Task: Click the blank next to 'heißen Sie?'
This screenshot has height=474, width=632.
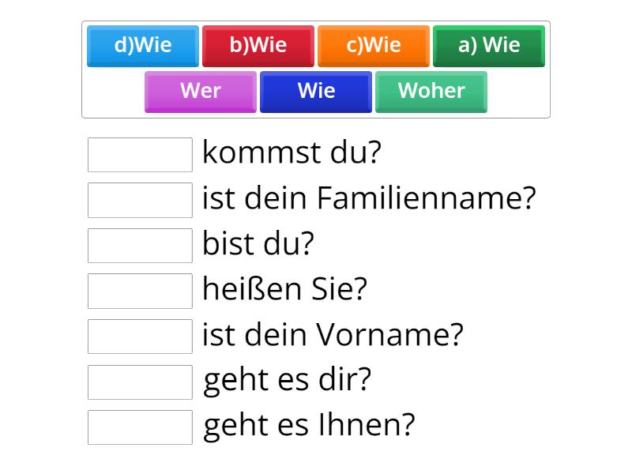Action: click(140, 291)
